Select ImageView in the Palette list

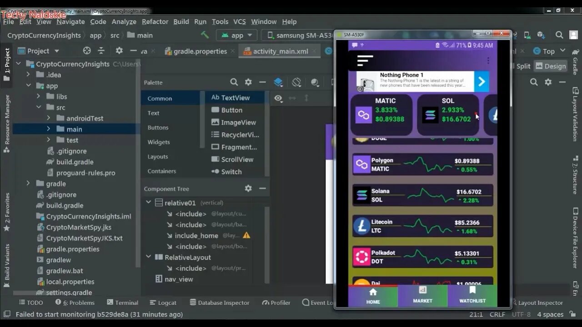[234, 122]
